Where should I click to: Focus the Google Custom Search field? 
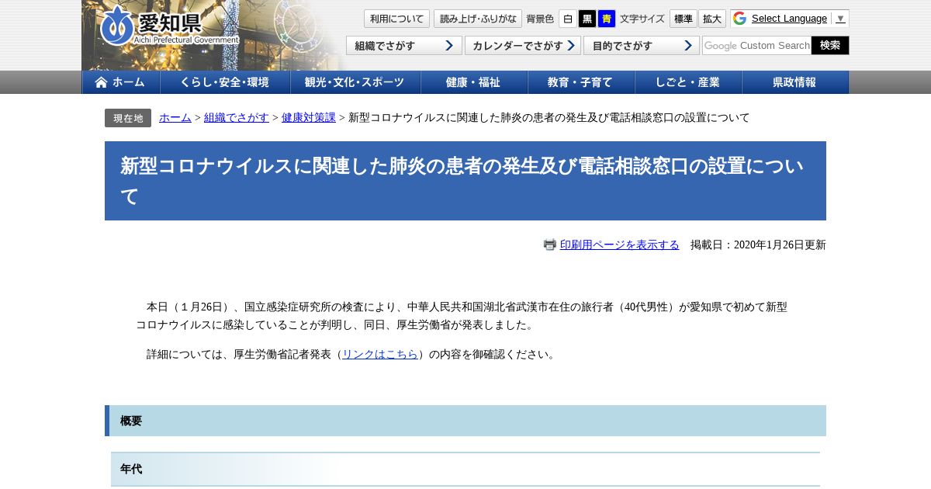tap(756, 46)
